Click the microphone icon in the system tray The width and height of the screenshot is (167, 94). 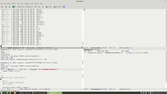tap(153, 93)
